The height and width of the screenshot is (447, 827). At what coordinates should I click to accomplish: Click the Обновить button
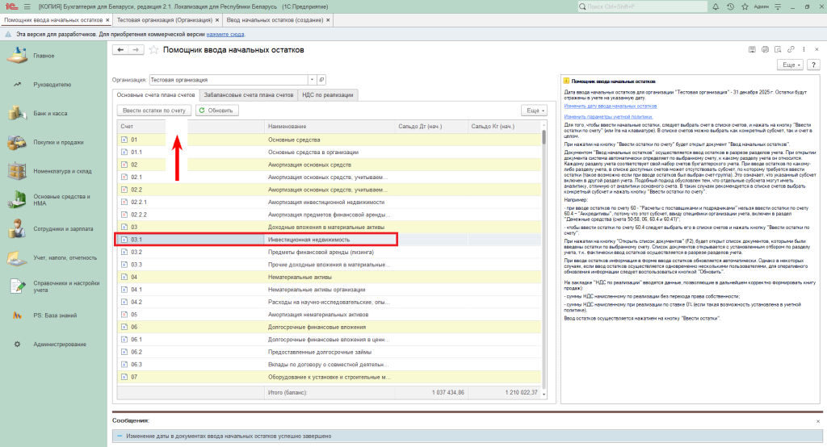tap(217, 110)
